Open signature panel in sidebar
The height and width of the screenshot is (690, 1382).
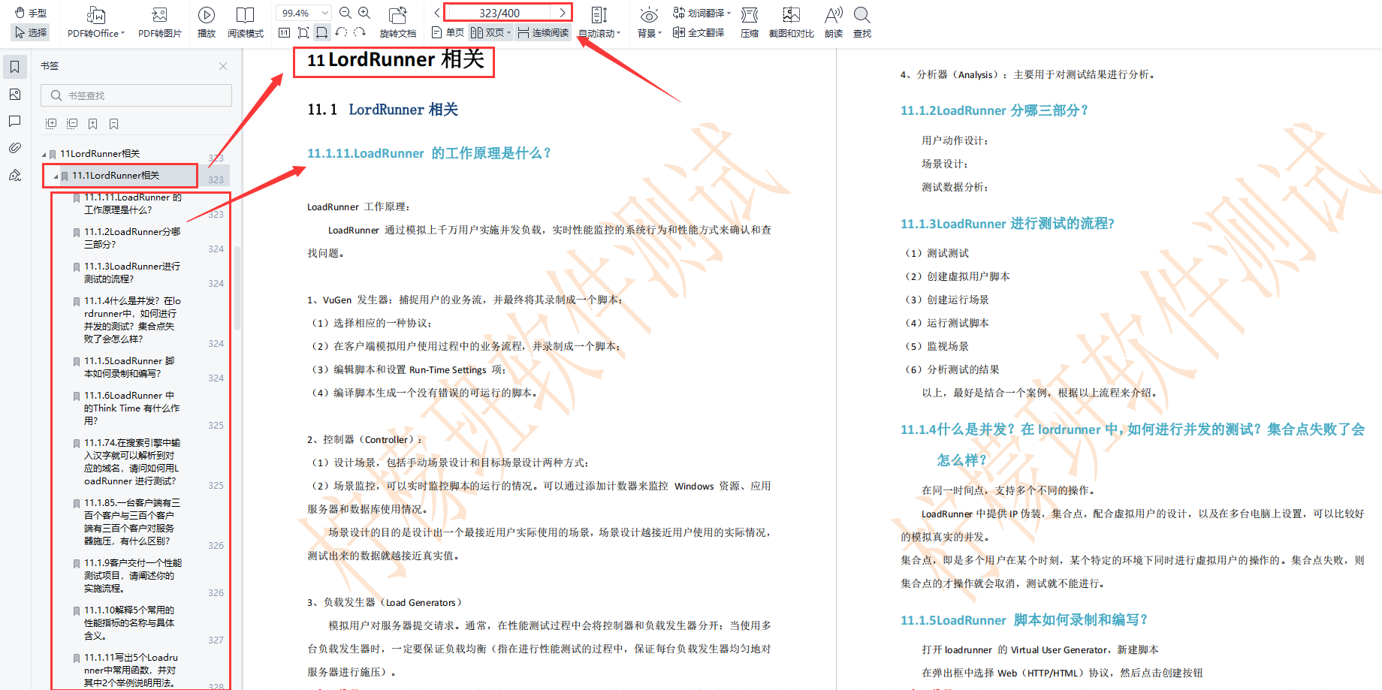click(14, 175)
